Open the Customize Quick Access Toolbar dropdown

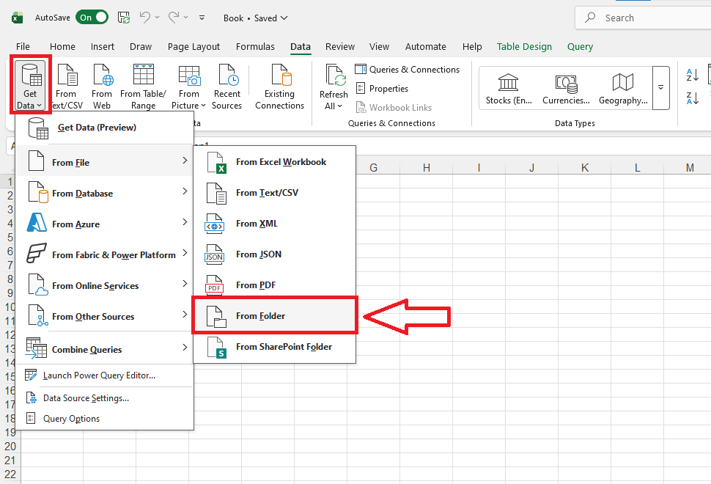click(x=202, y=18)
